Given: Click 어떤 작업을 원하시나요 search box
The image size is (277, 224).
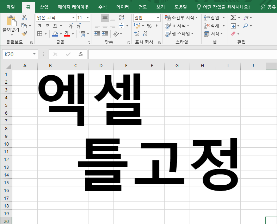Looking at the screenshot, I should 223,7.
